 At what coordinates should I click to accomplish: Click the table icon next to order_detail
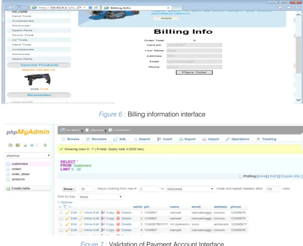[8, 174]
